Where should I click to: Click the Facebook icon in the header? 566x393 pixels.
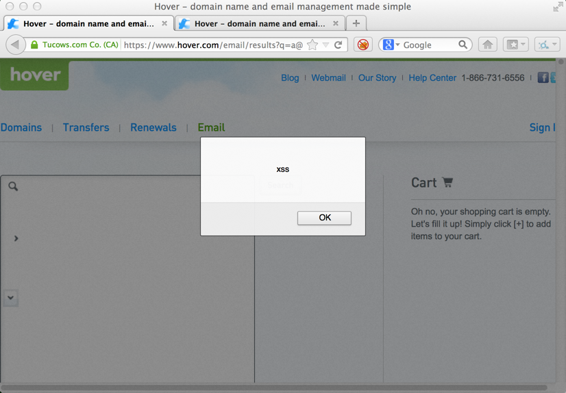click(x=543, y=78)
